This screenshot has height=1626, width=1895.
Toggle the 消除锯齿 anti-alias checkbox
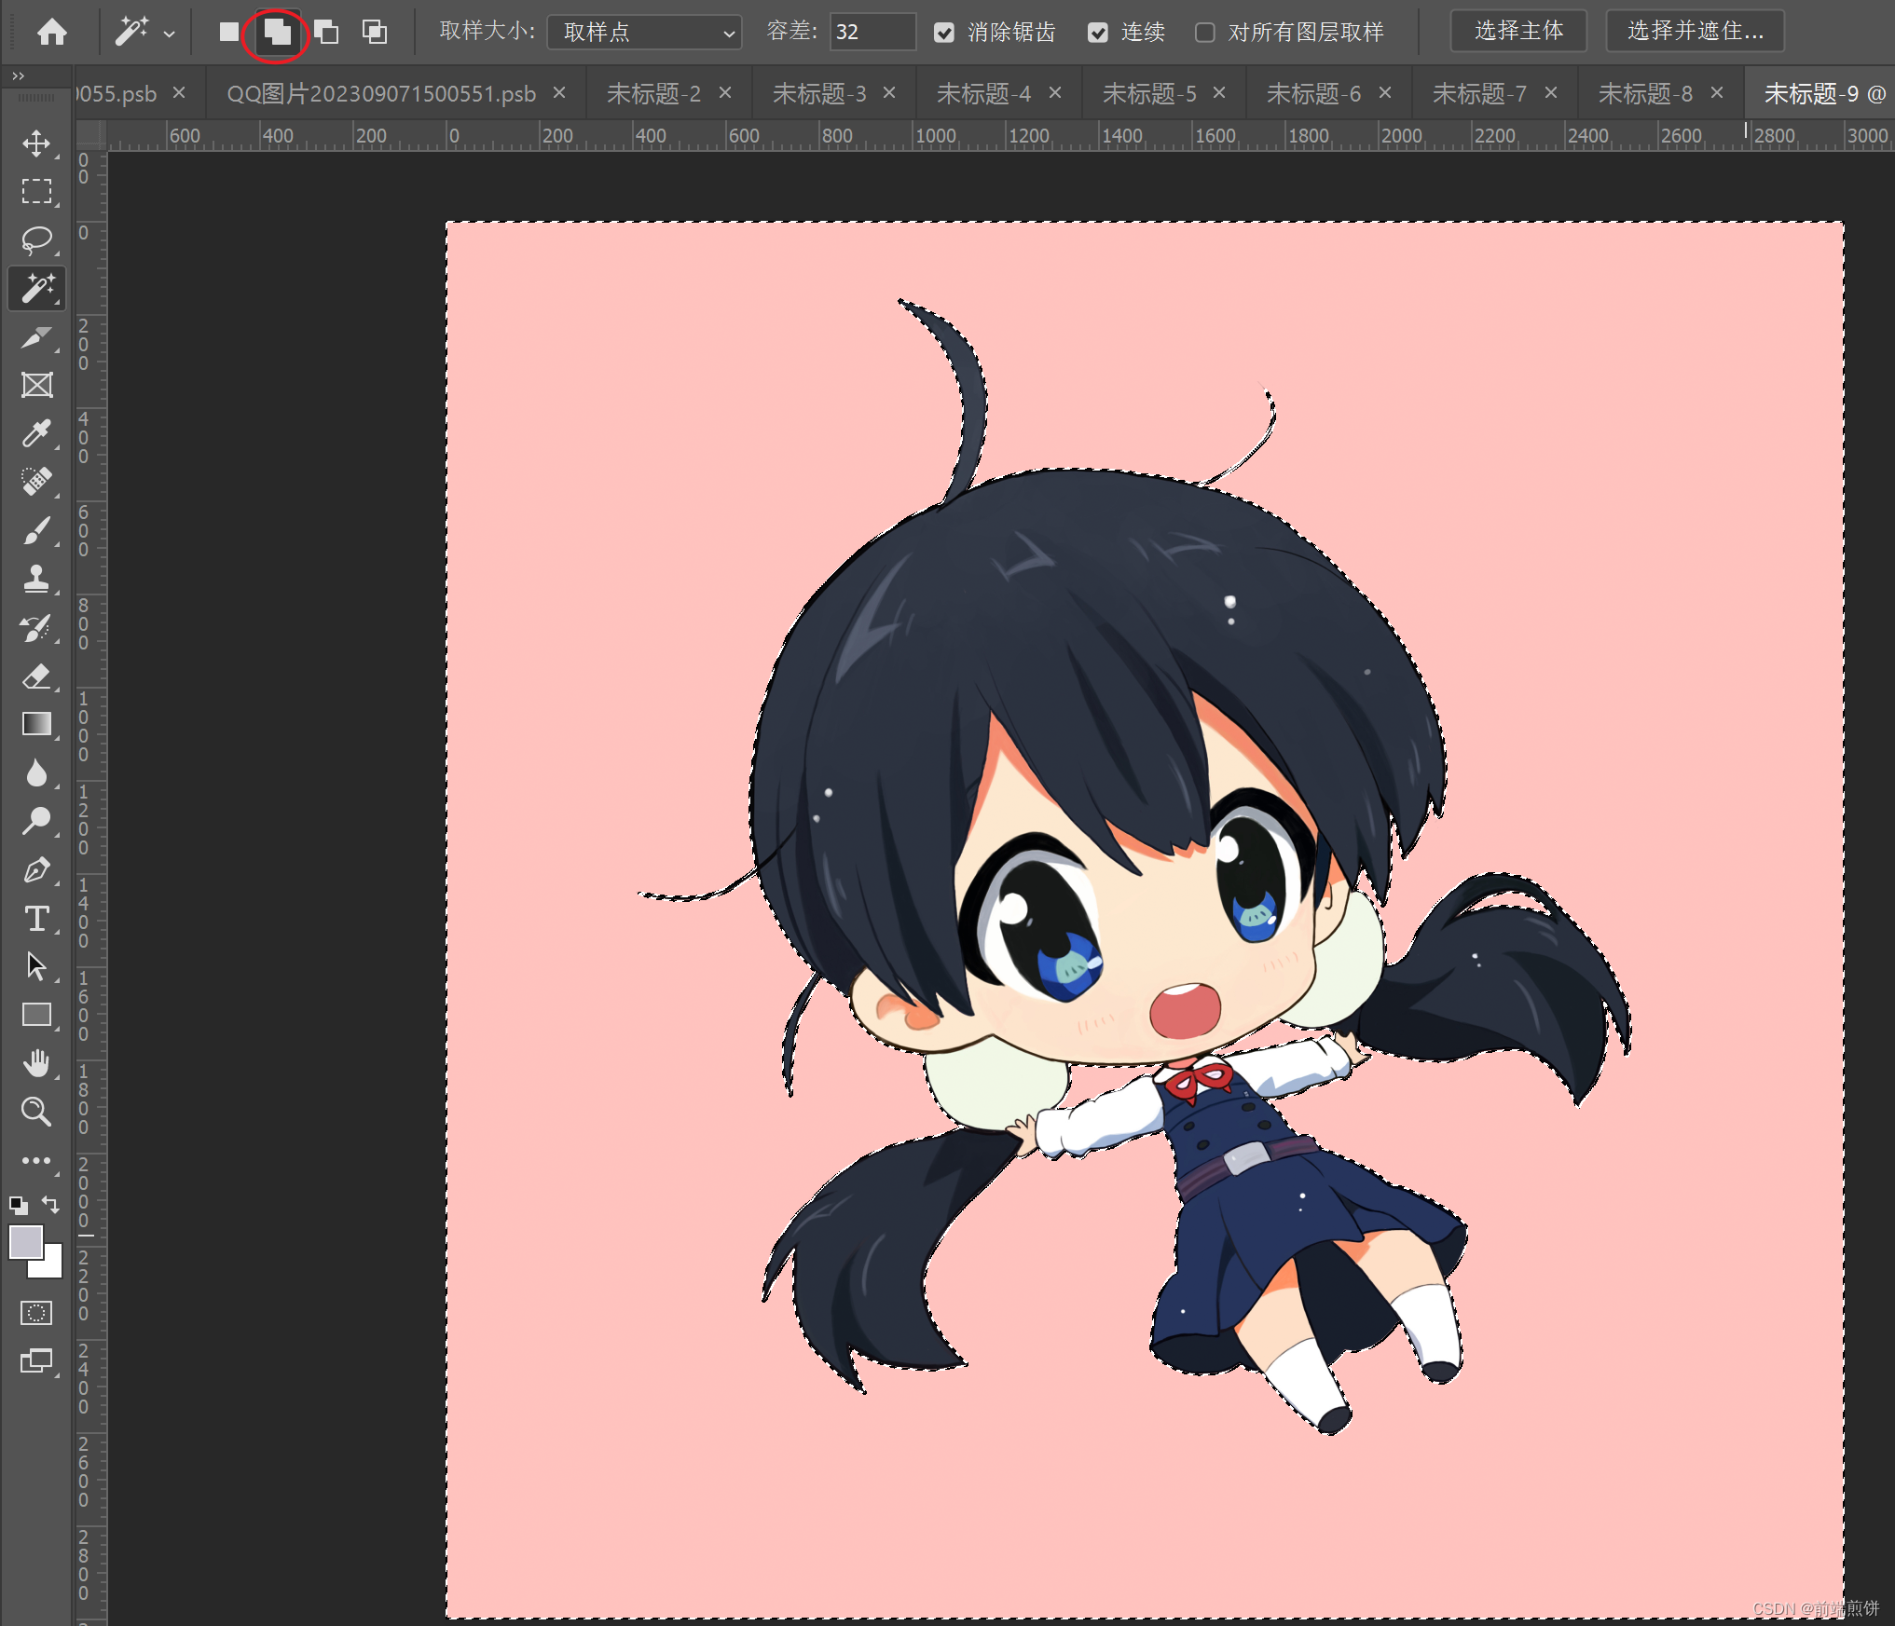(944, 33)
